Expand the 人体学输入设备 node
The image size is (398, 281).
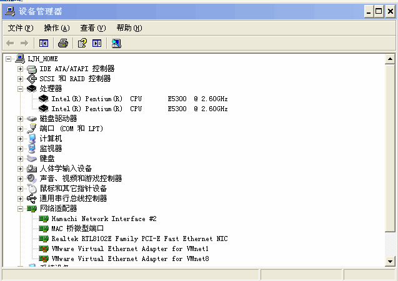pos(20,169)
